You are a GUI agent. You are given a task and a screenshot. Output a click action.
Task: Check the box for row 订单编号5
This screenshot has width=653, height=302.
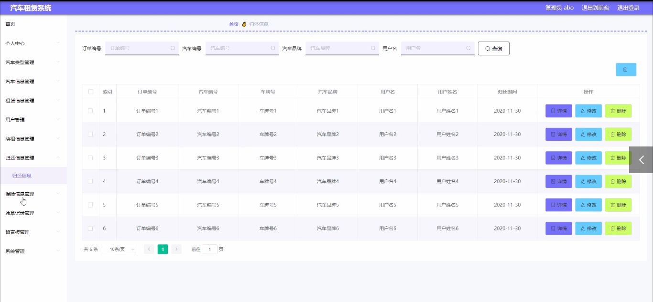coord(91,205)
